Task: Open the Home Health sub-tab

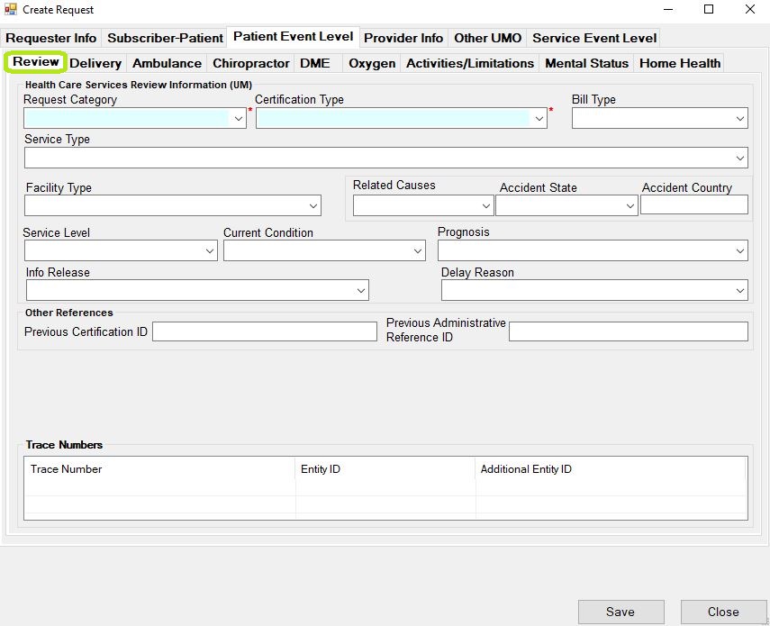Action: pos(680,63)
